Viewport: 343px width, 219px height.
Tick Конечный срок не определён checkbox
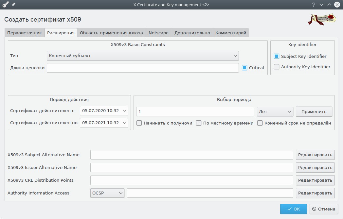coord(260,123)
